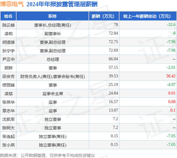
Task: Click the 职务 column header
Action: [x=53, y=16]
